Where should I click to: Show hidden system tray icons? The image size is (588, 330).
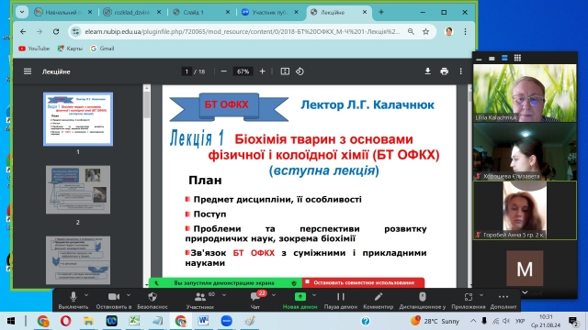473,321
